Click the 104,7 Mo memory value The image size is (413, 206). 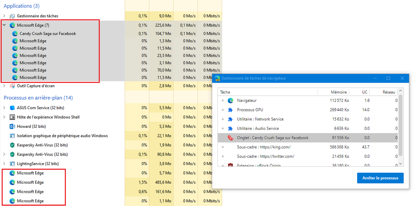[162, 34]
